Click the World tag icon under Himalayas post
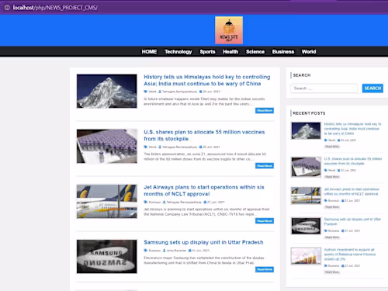 click(x=146, y=92)
